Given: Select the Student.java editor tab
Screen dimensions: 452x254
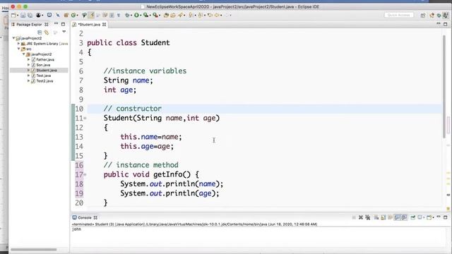Looking at the screenshot, I should point(89,25).
